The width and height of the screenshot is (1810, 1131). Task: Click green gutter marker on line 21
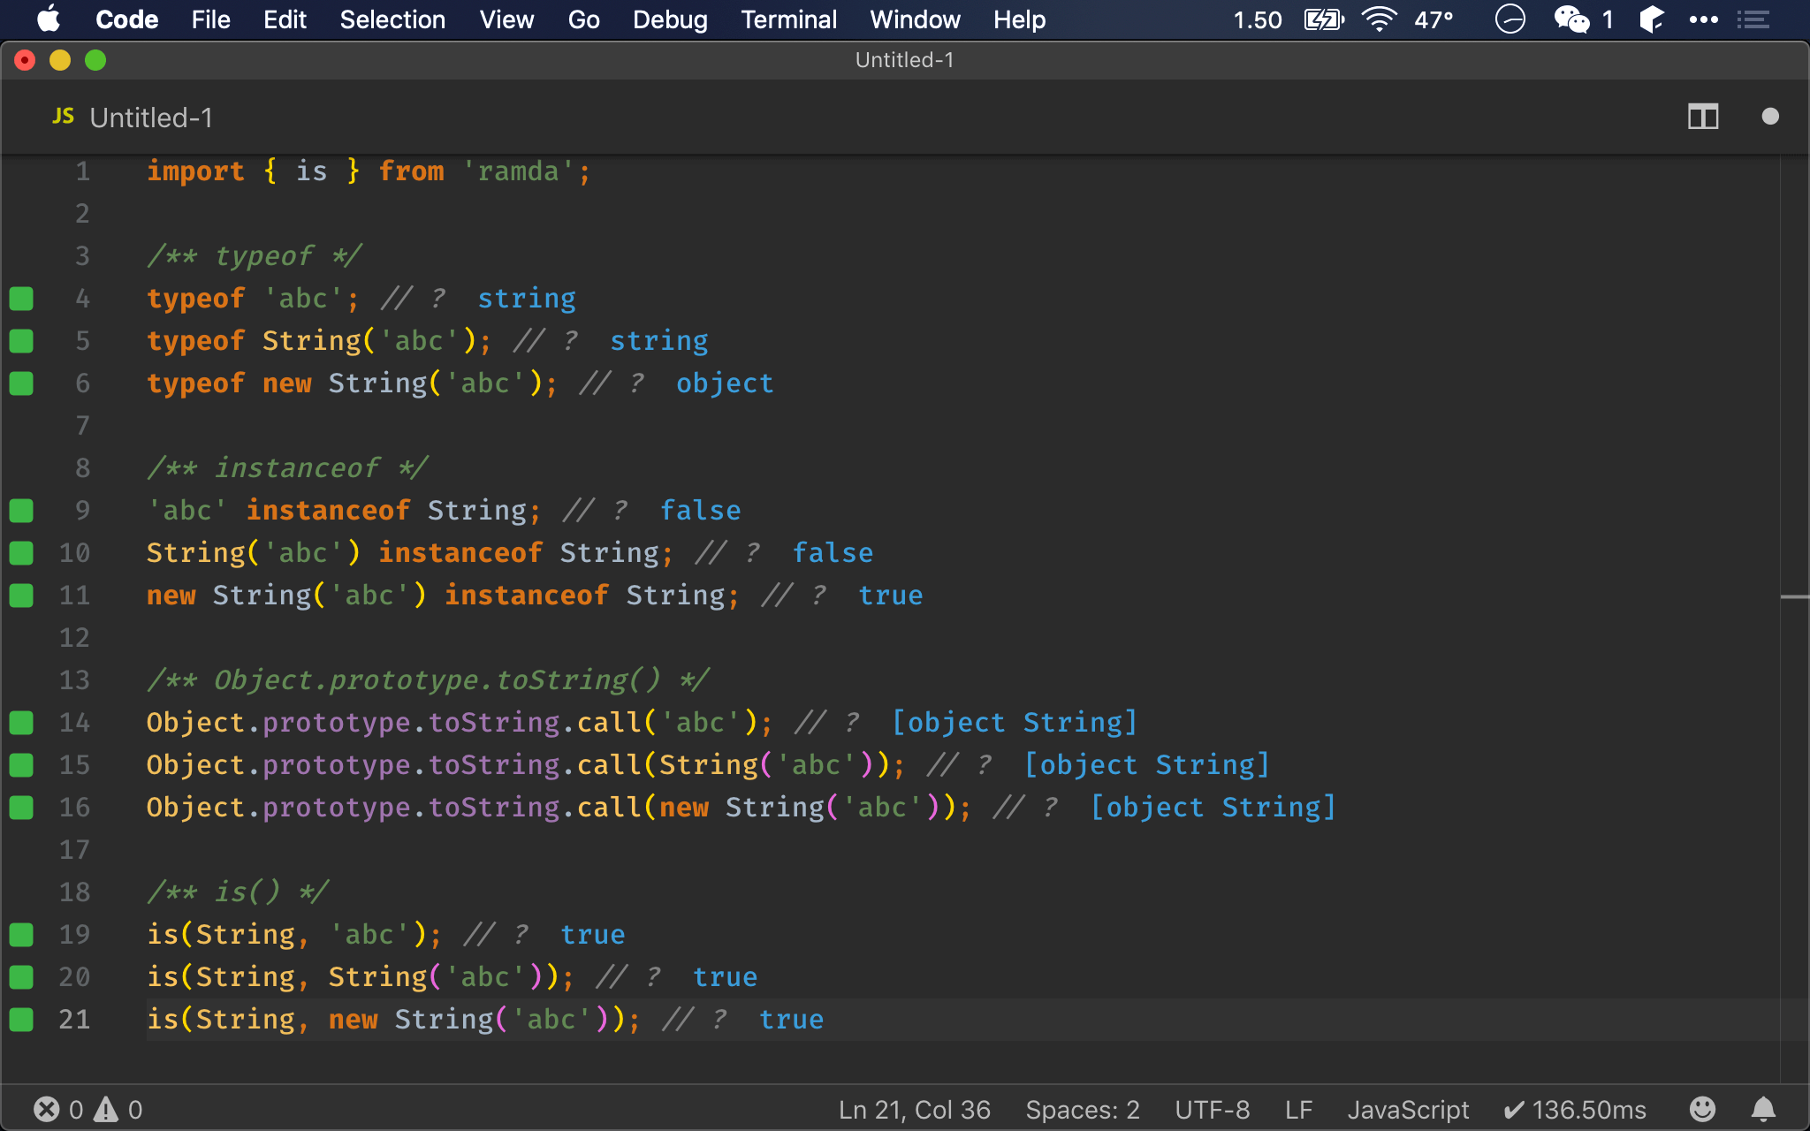click(21, 1020)
